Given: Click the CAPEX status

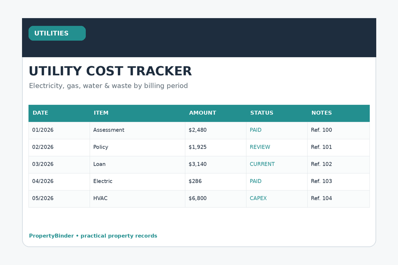Looking at the screenshot, I should pos(258,198).
